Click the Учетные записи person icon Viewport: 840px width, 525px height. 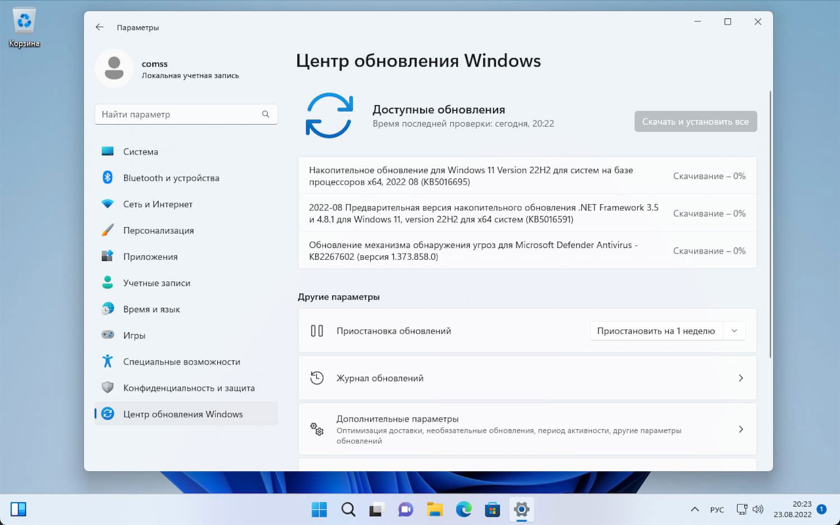pyautogui.click(x=108, y=283)
